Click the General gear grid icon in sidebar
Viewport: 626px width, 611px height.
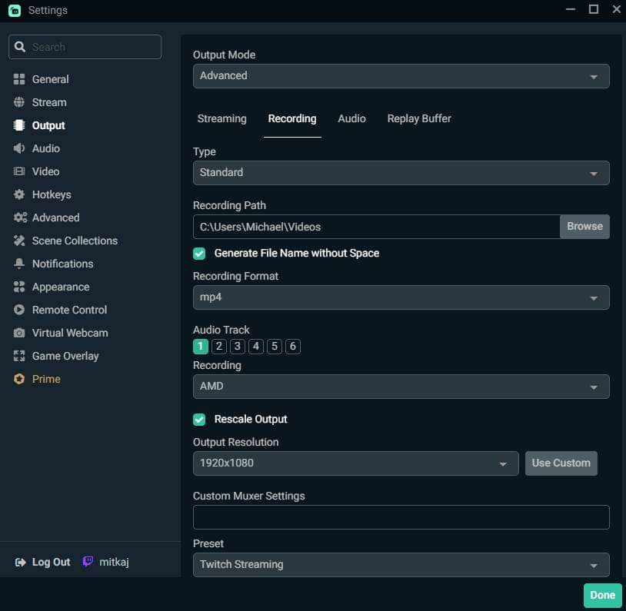pyautogui.click(x=19, y=79)
